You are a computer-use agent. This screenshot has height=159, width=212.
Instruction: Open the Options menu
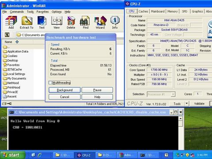(x=57, y=12)
